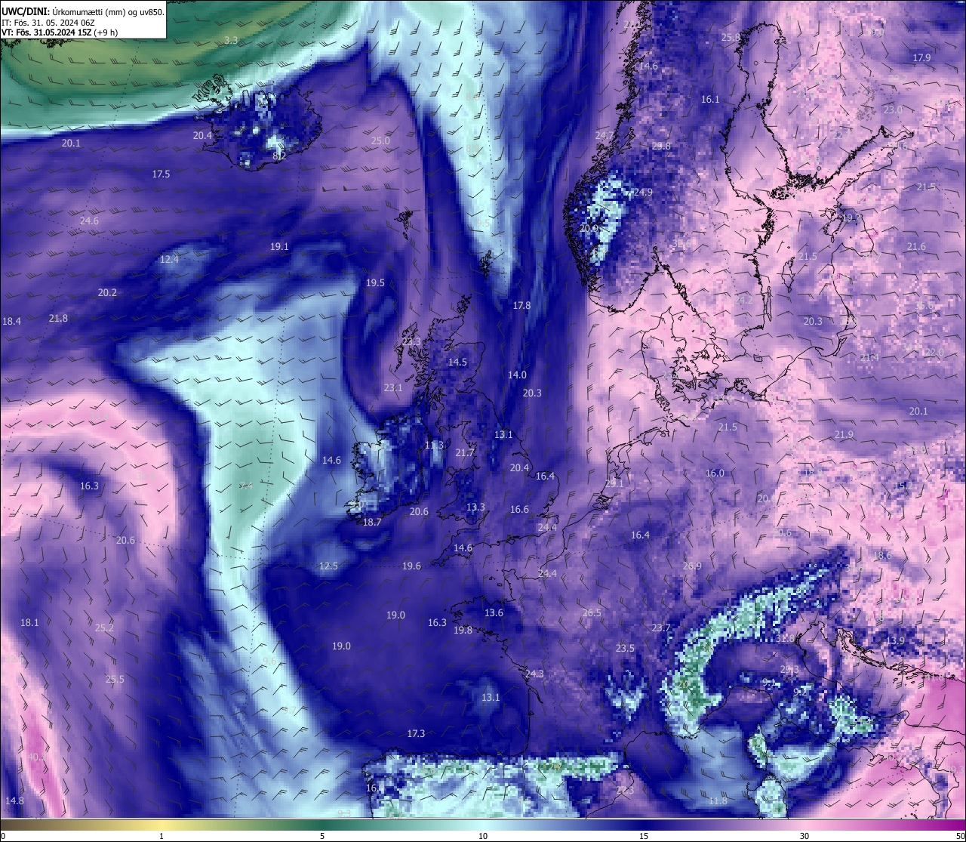Select the 20.9 value on the Norwegian coast

point(589,228)
